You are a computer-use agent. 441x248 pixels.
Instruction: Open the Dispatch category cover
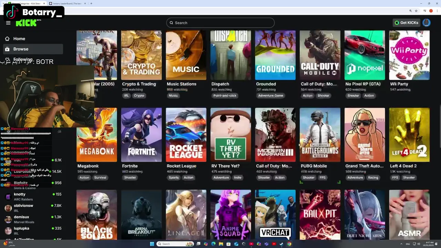(230, 55)
